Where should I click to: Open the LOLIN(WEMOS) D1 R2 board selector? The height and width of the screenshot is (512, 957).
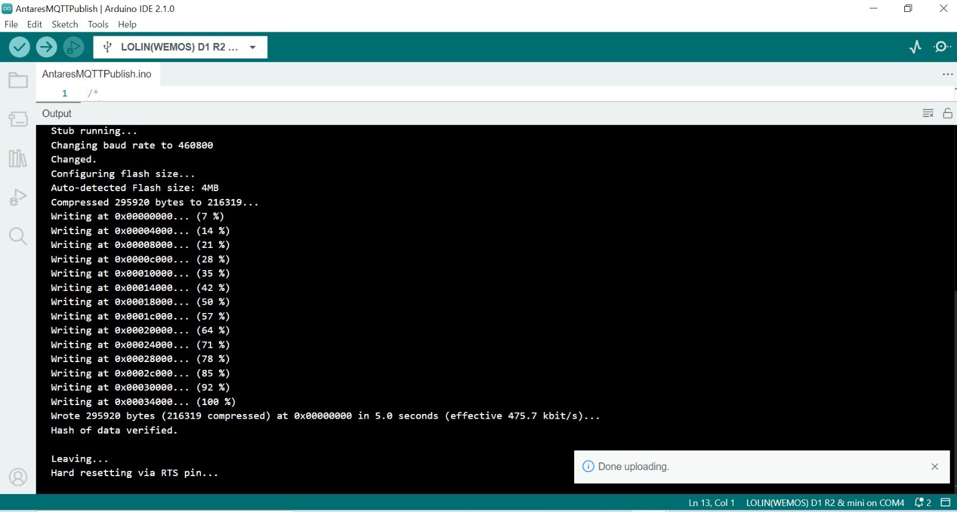pos(180,47)
